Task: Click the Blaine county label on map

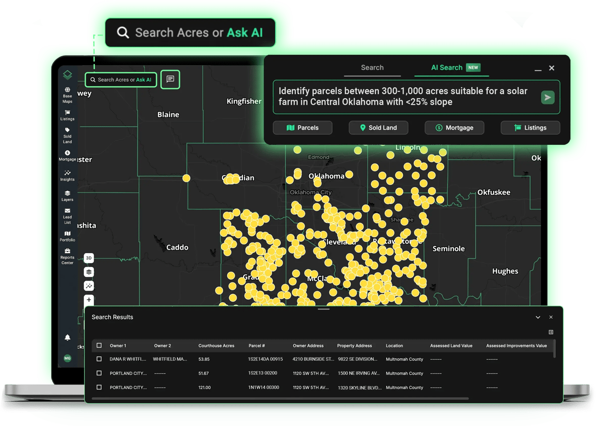Action: (x=168, y=114)
